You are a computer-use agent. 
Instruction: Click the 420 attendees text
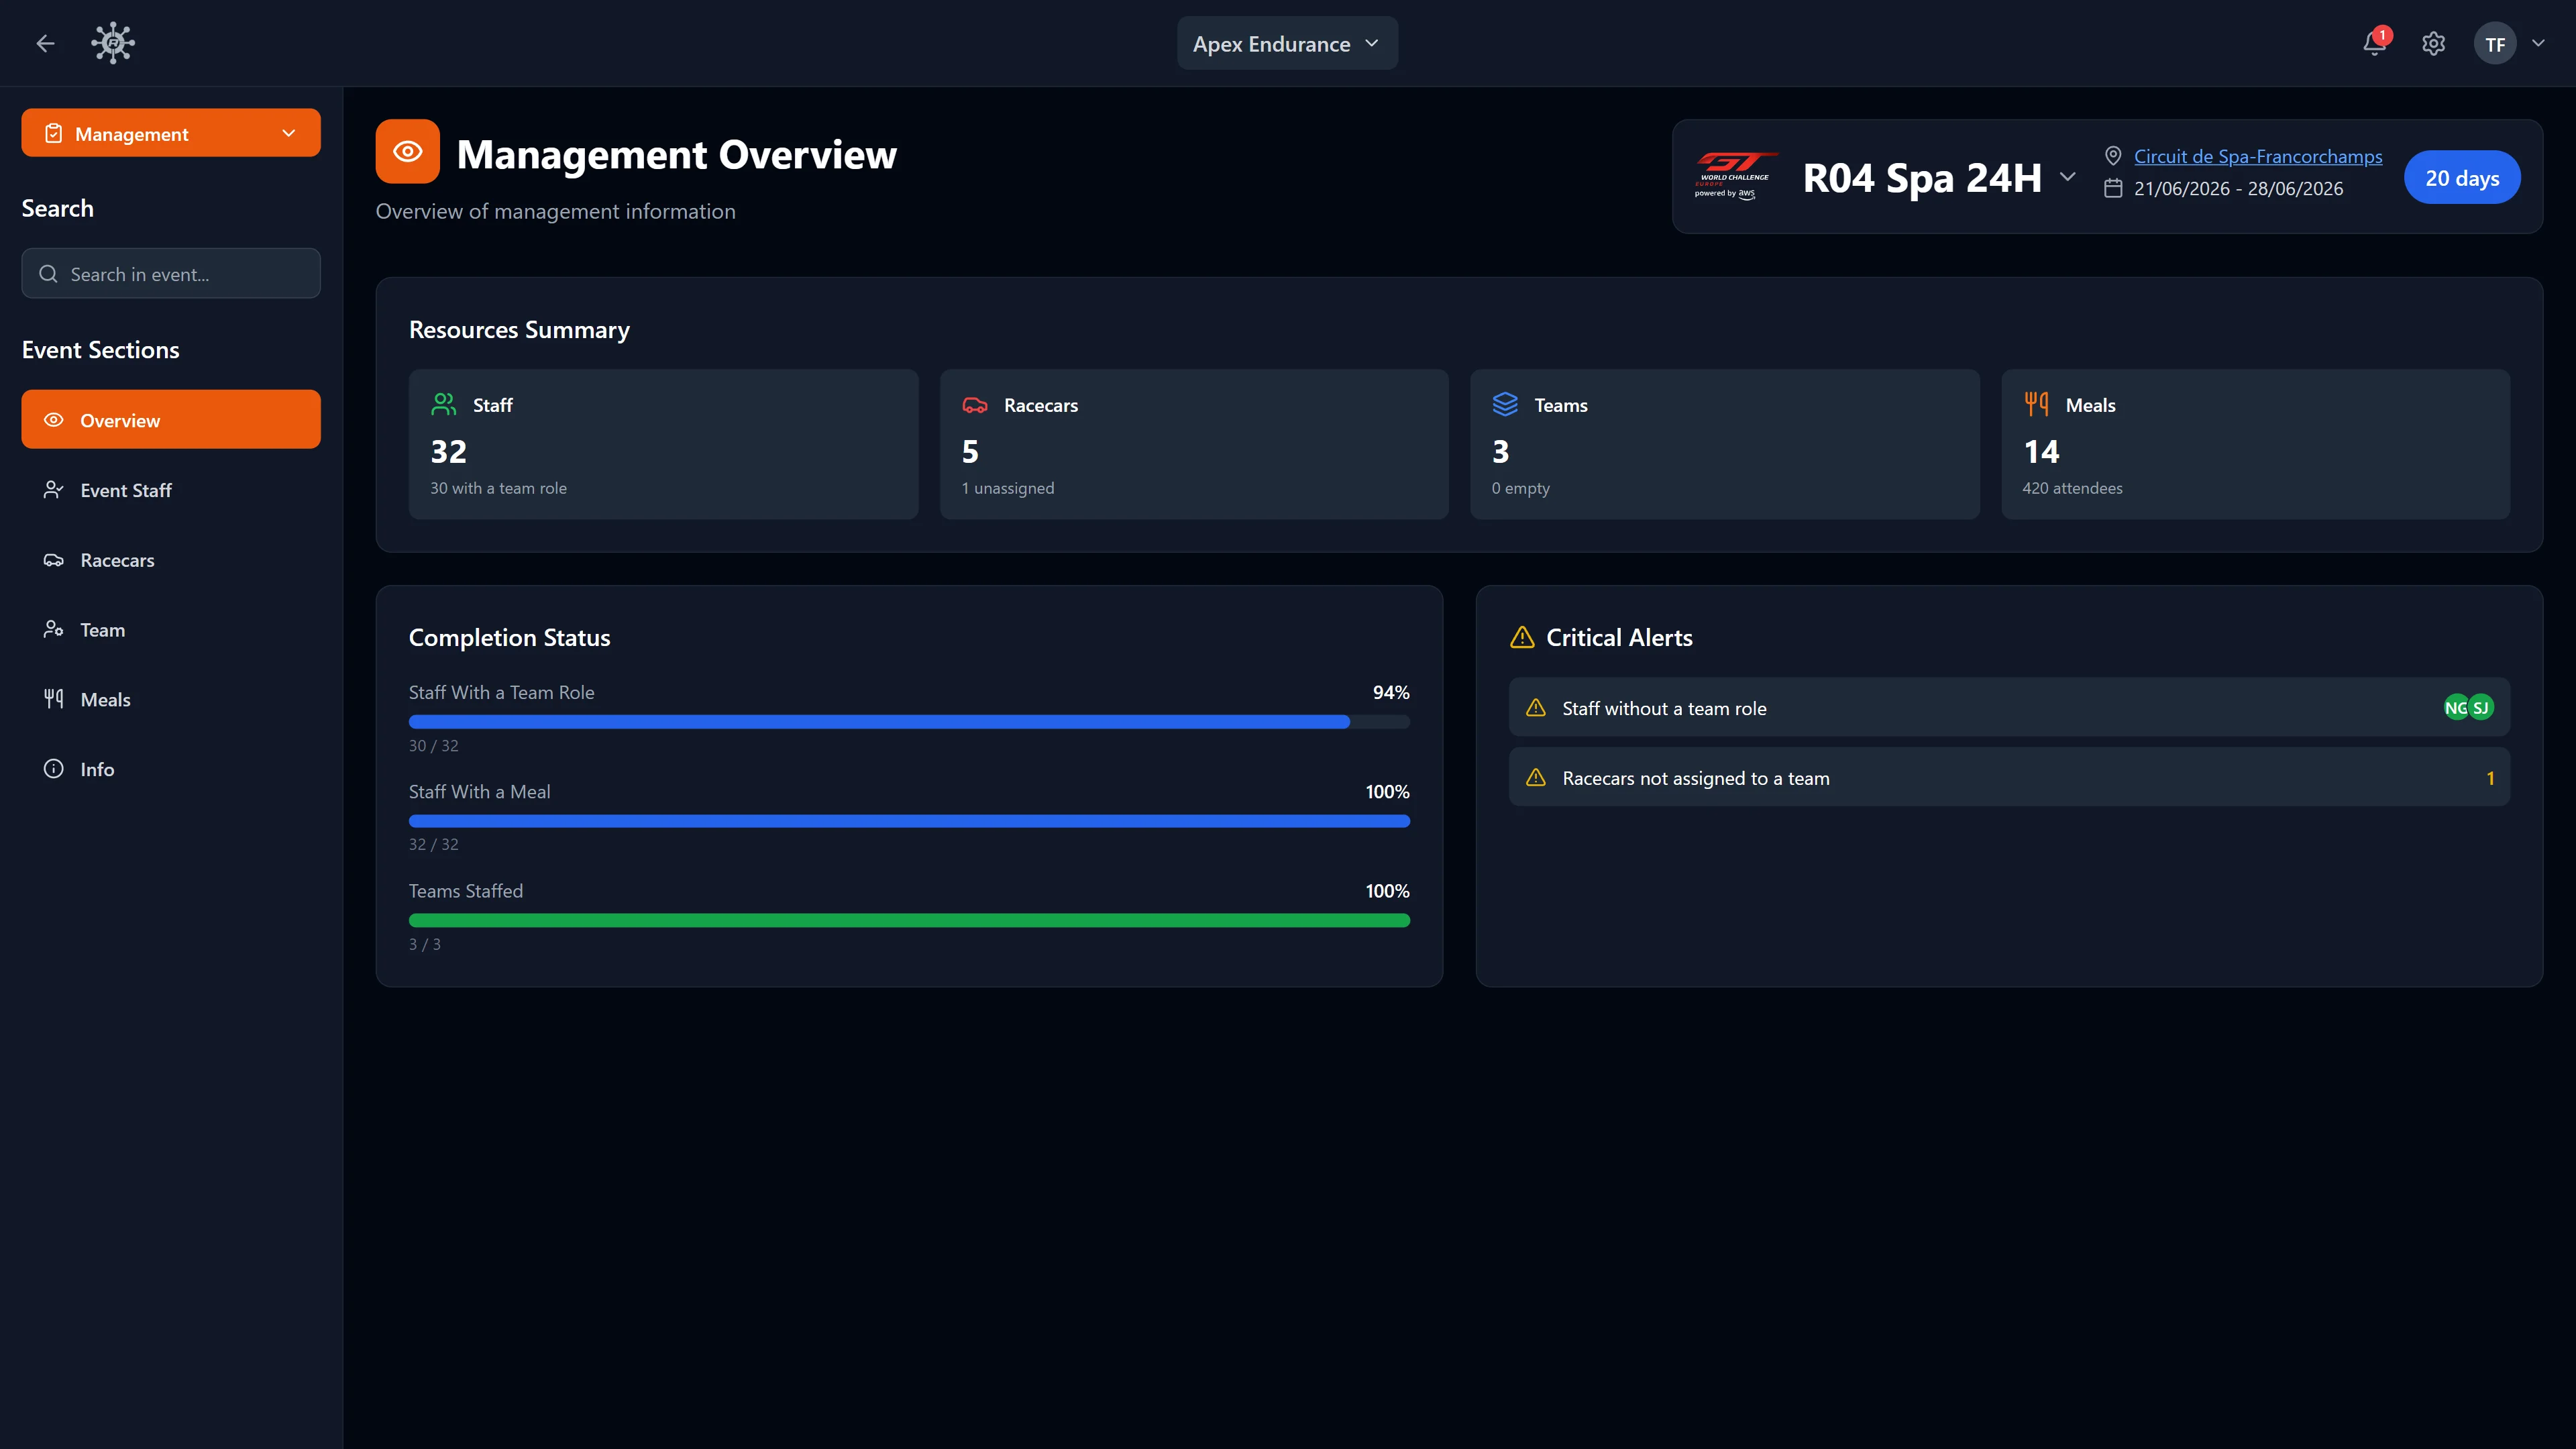click(2072, 488)
